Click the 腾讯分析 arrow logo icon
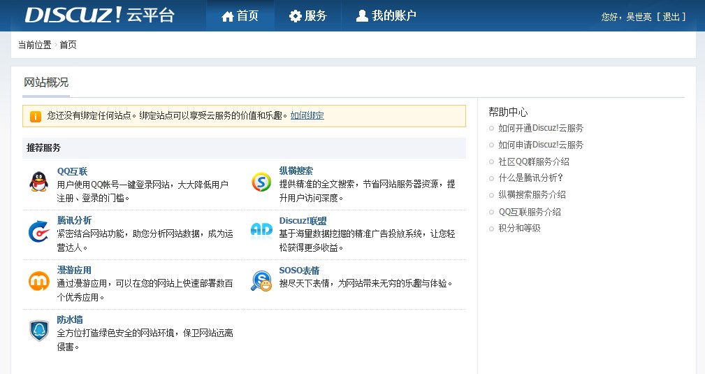 38,231
